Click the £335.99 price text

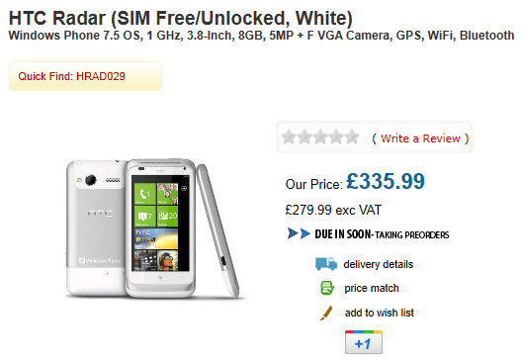[386, 181]
